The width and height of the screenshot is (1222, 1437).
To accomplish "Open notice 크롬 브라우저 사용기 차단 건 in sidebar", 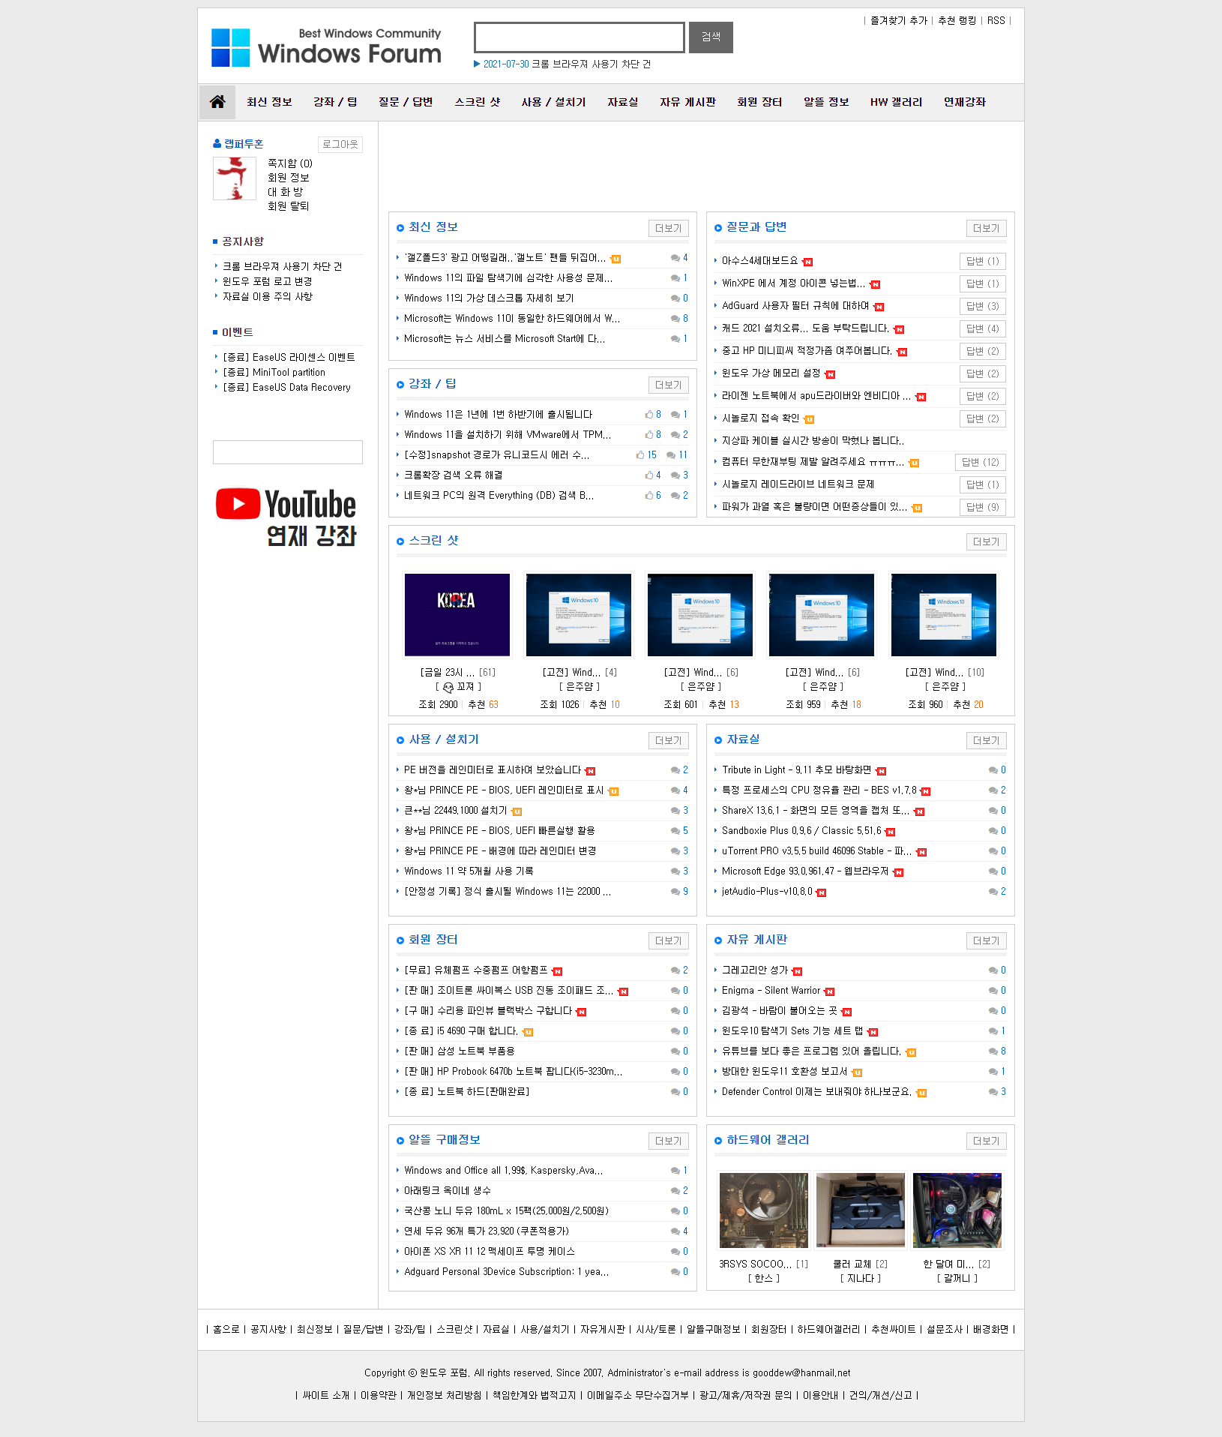I will (x=282, y=266).
